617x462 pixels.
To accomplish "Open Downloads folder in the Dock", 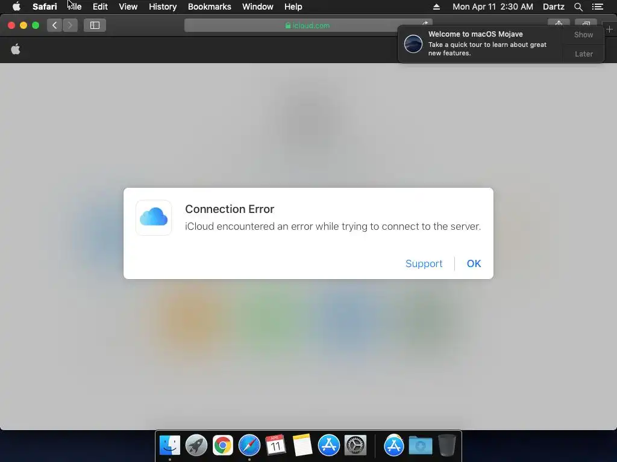I will point(420,445).
